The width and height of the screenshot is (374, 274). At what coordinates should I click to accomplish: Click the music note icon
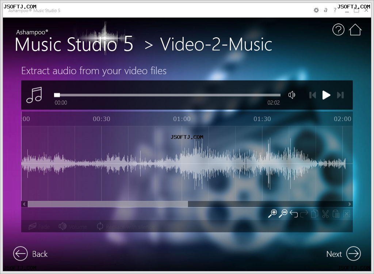(x=34, y=95)
